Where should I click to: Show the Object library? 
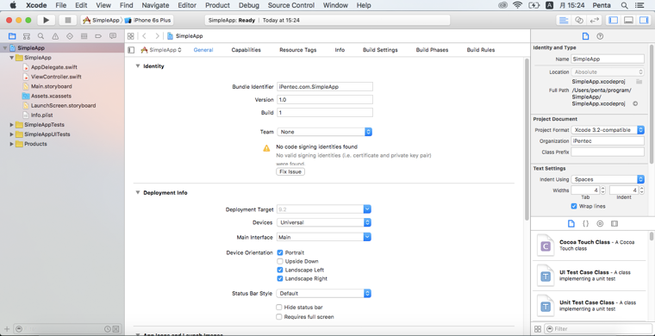[600, 224]
